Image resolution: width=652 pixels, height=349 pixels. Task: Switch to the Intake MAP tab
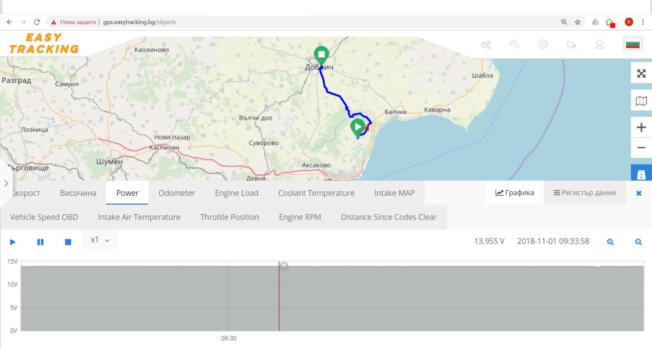tap(394, 193)
